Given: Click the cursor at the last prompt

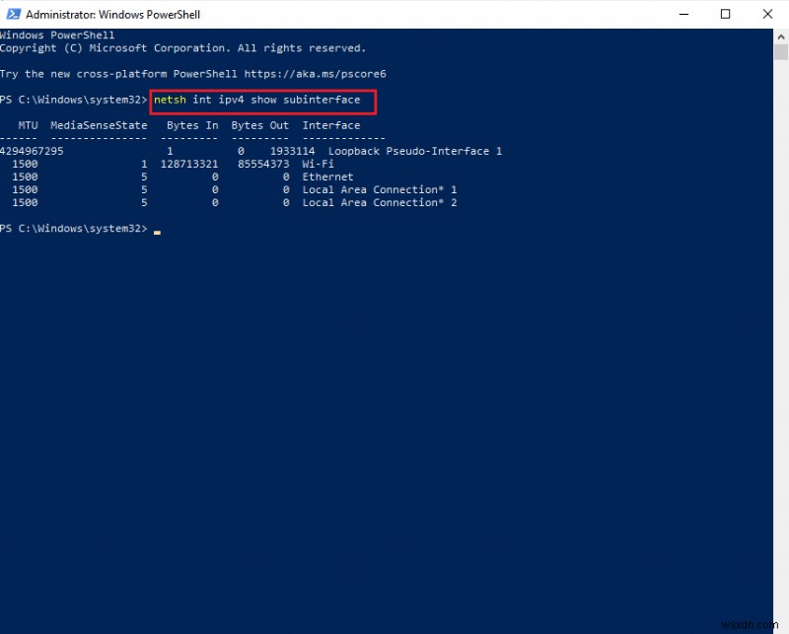Looking at the screenshot, I should (x=157, y=233).
